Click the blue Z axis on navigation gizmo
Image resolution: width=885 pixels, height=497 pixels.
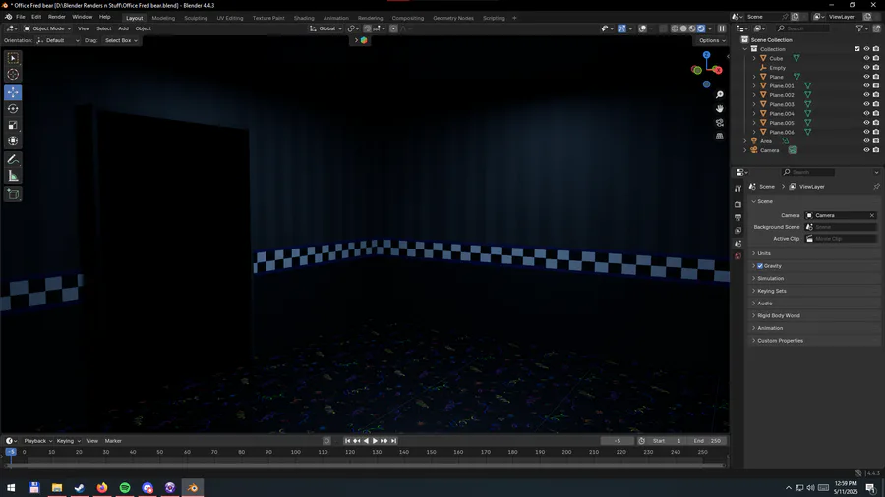[707, 55]
